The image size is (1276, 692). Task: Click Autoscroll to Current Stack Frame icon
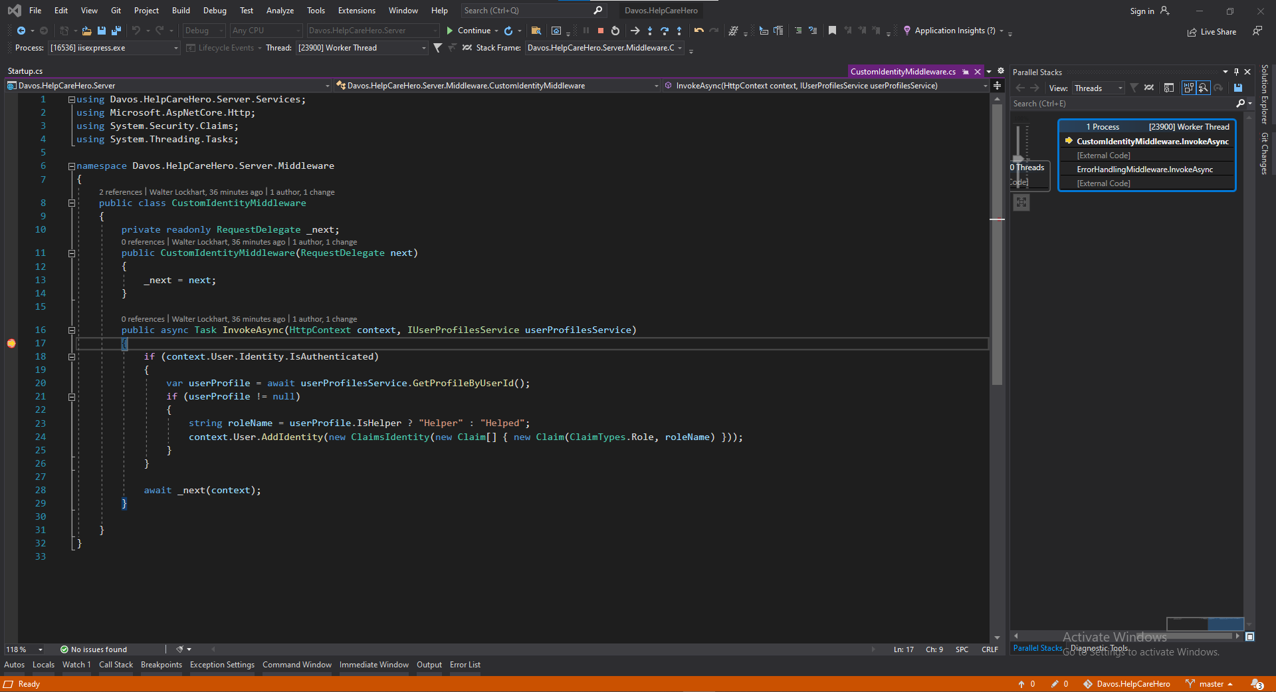[1189, 88]
